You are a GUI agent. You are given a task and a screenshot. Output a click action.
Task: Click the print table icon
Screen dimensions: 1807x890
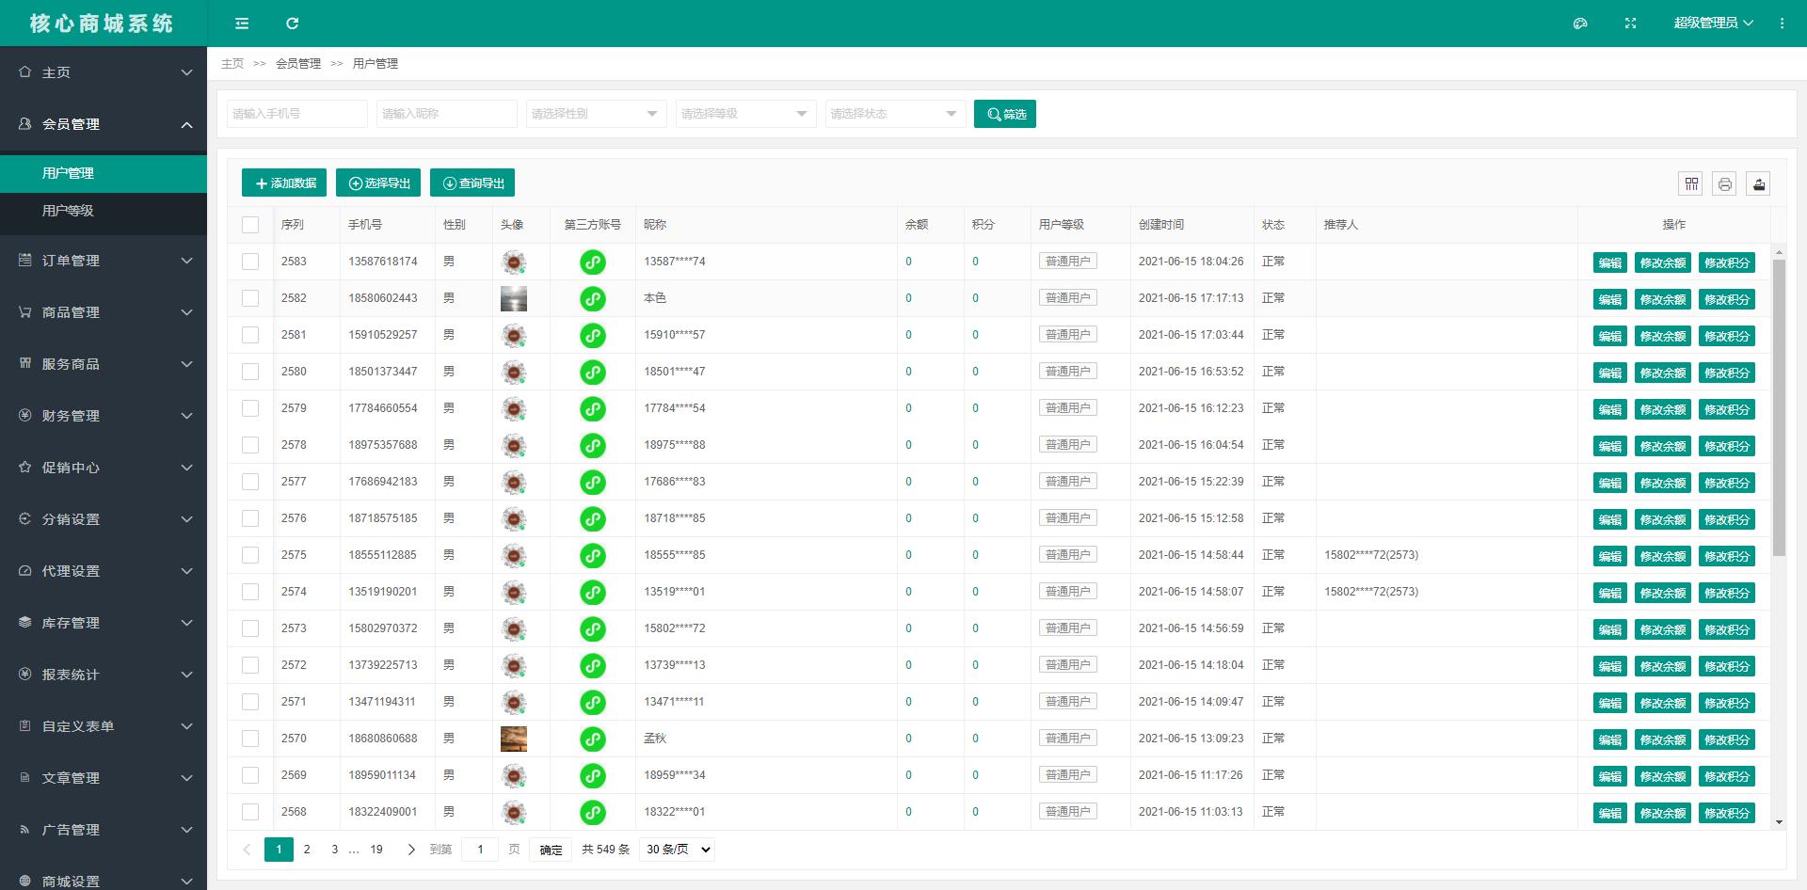1724,183
